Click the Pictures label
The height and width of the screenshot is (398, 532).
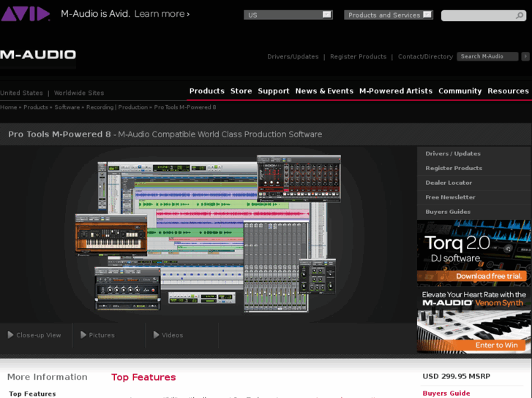[x=102, y=335]
